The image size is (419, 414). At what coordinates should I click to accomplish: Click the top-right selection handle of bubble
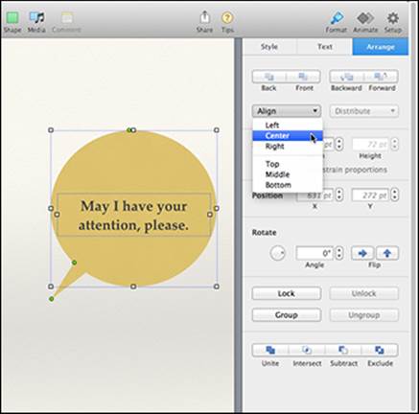coord(217,130)
